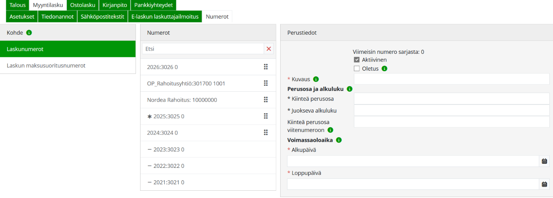Select OP_Rahoitusyhtiö:301700 1001 series
Viewport: 553px width, 198px height.
click(186, 83)
